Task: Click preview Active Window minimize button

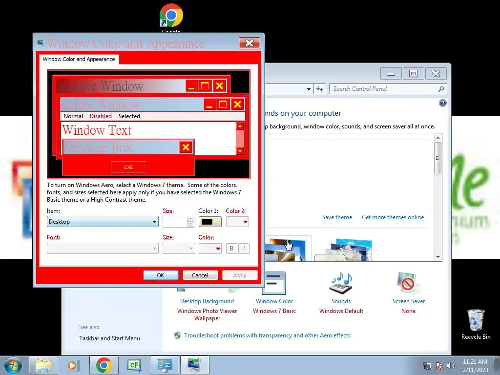Action: pyautogui.click(x=209, y=104)
